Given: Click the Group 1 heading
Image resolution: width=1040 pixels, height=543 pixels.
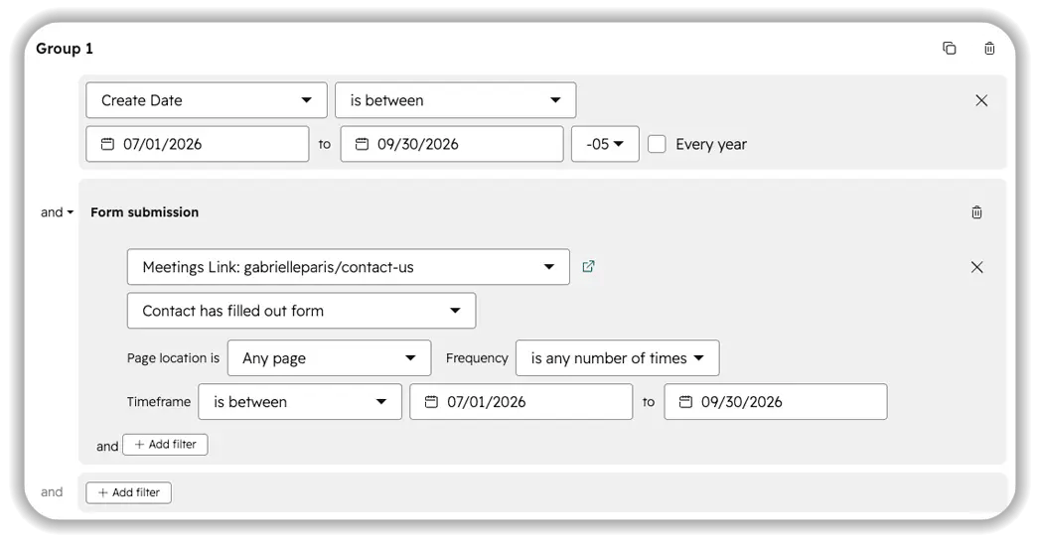Looking at the screenshot, I should click(65, 49).
